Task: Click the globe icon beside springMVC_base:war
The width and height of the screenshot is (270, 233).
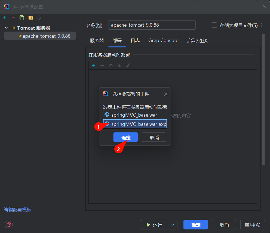Action: 107,114
